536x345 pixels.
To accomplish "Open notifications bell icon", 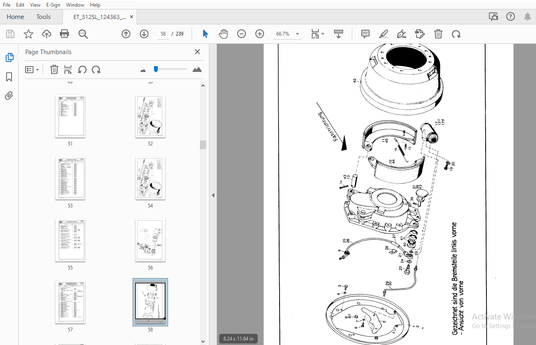I will coord(527,17).
